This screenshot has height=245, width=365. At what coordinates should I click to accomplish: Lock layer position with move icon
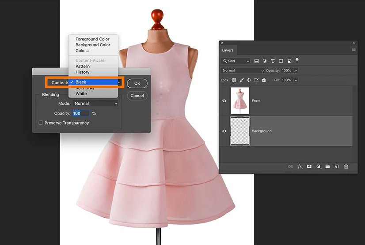(249, 80)
